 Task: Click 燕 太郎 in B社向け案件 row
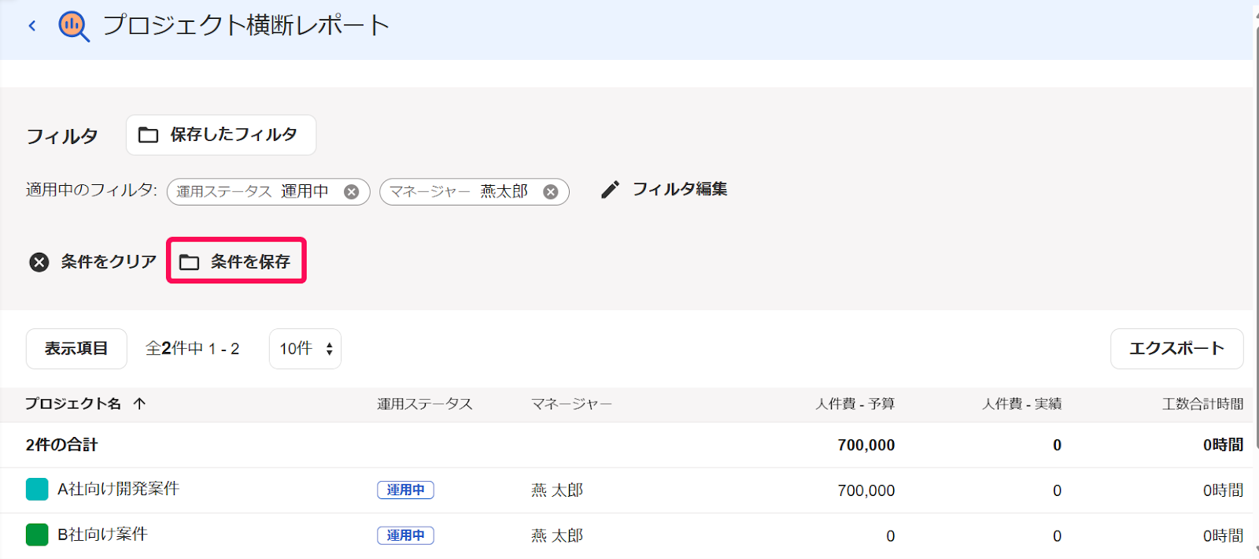[x=557, y=535]
